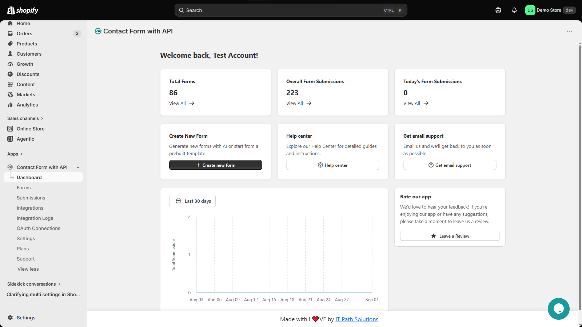Click the question icon on Get email support

click(x=431, y=165)
